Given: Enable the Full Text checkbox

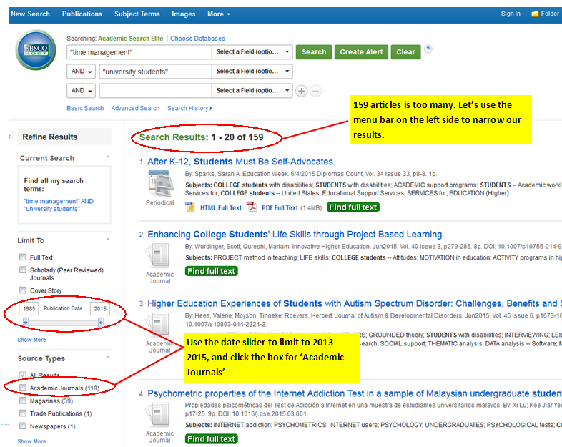Looking at the screenshot, I should [x=24, y=257].
